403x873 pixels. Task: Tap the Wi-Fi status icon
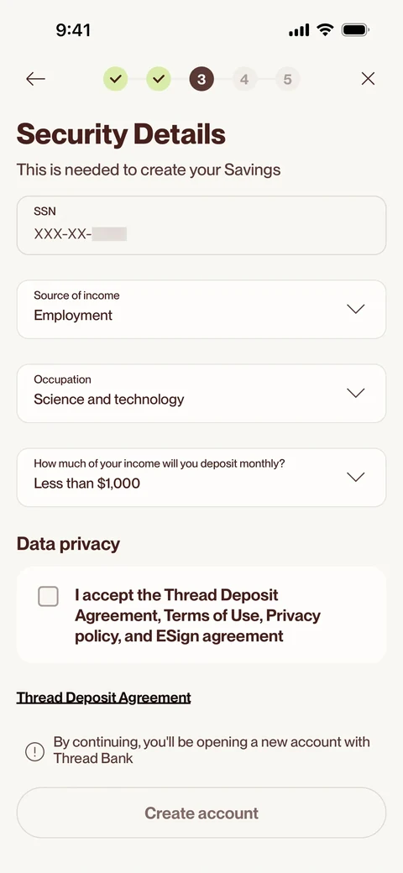(x=325, y=29)
